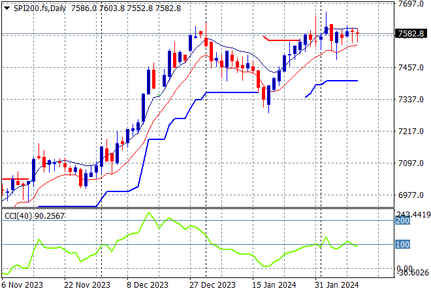This screenshot has width=431, height=293.
Task: Select the red resistance line in mid January
Action: 281,40
